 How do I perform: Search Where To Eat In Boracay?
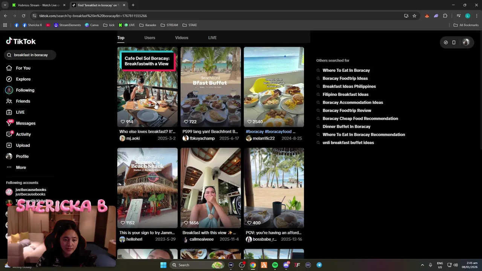pos(346,70)
